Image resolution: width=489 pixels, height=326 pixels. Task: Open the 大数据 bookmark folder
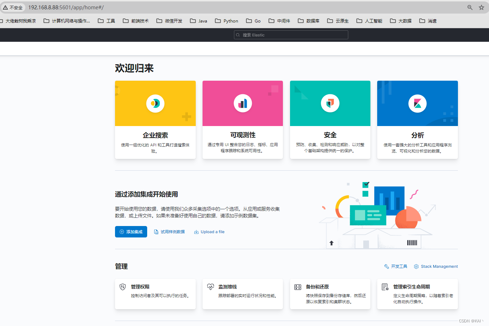(401, 21)
